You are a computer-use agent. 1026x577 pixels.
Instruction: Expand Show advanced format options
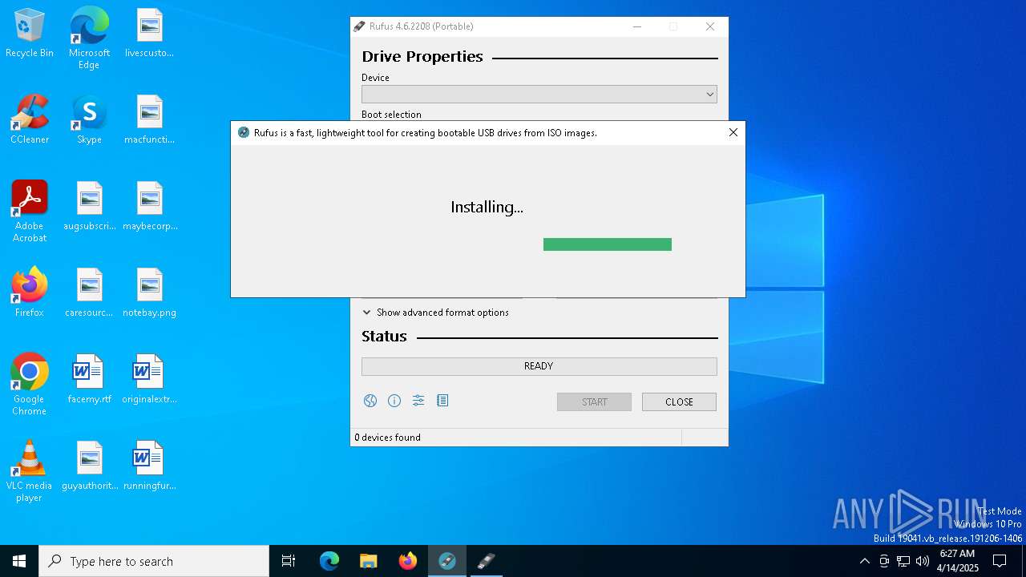(435, 313)
